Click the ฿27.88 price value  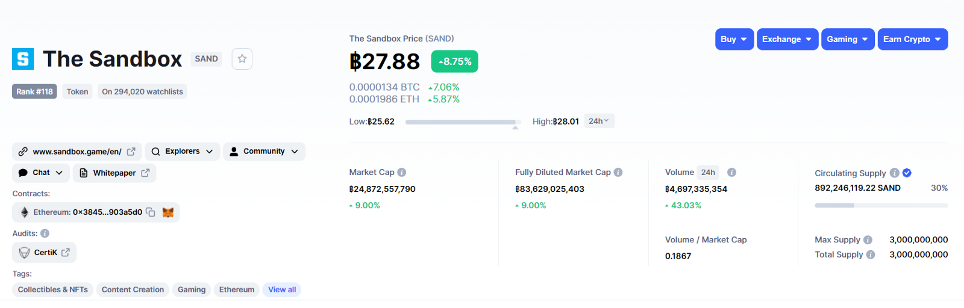pyautogui.click(x=384, y=61)
